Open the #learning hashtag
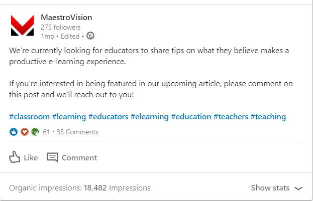 [x=69, y=117]
